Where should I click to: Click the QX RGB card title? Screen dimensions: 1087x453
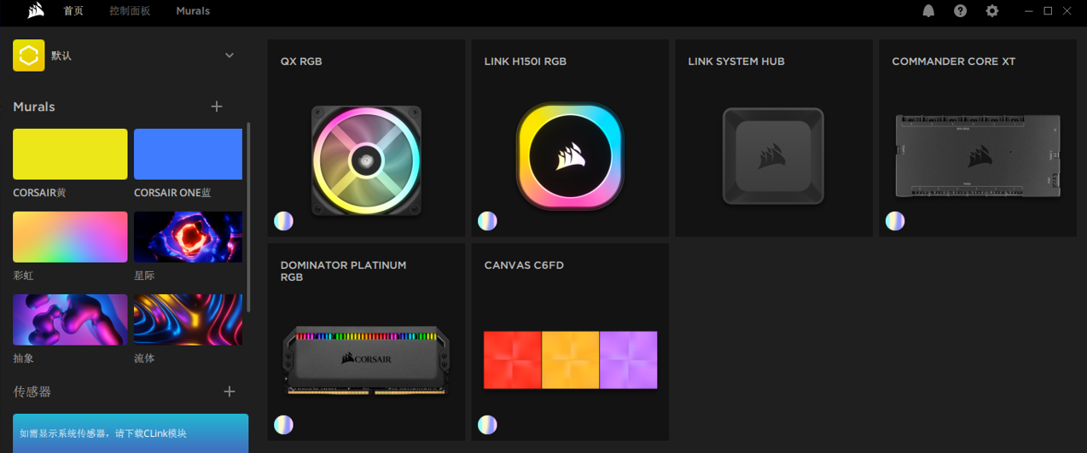(301, 61)
